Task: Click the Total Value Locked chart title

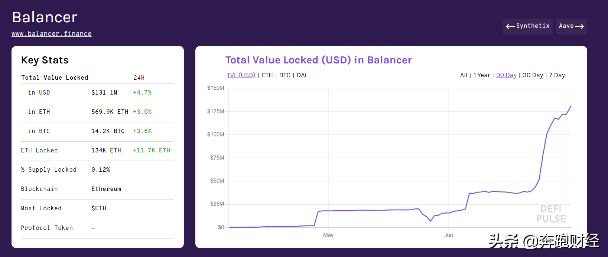Action: tap(318, 60)
